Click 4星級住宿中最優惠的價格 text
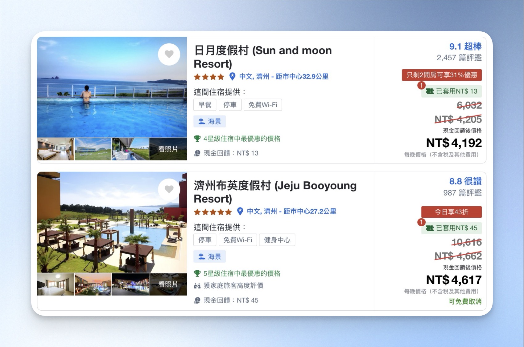The width and height of the screenshot is (524, 347). pos(242,139)
